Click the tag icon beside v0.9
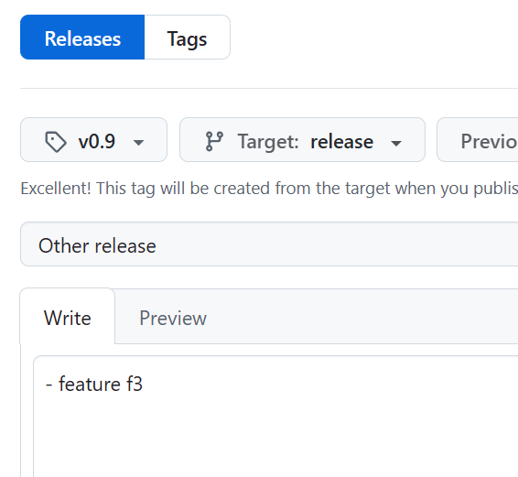The image size is (518, 477). [x=56, y=142]
